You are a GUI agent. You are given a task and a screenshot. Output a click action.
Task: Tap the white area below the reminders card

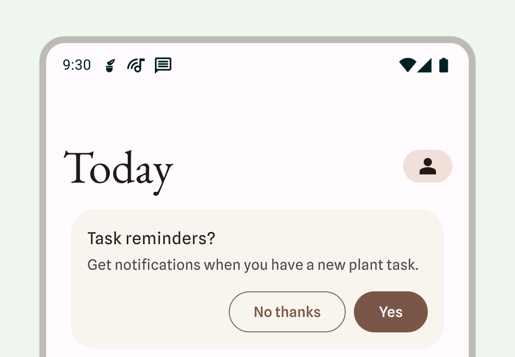pyautogui.click(x=256, y=353)
